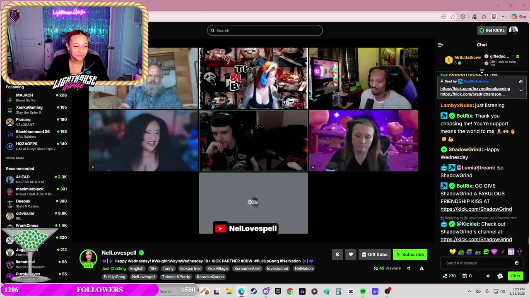
Task: Expand the pinned message with its chevron
Action: click(521, 90)
